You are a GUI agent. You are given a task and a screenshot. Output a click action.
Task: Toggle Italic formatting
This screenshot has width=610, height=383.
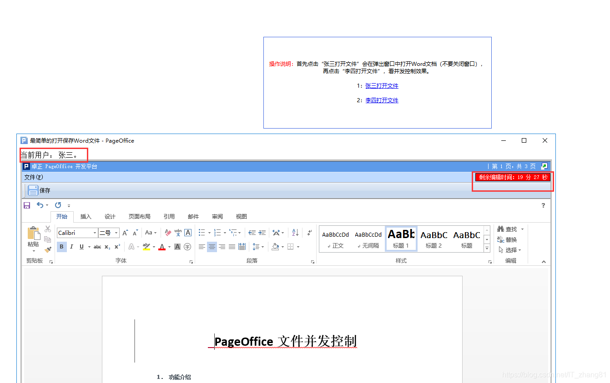pos(71,247)
